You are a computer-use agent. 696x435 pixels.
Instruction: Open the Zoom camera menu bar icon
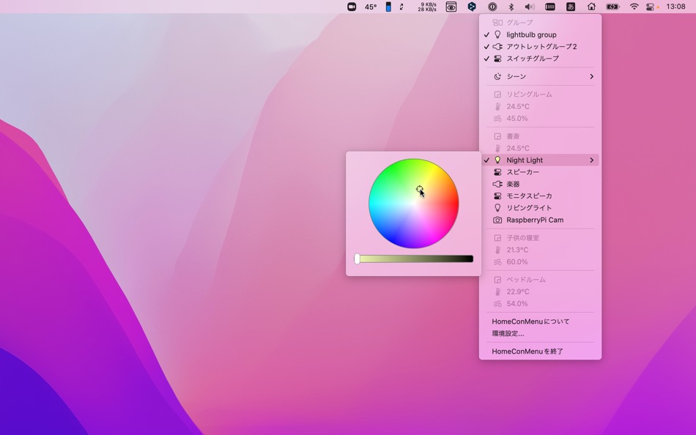pyautogui.click(x=352, y=7)
